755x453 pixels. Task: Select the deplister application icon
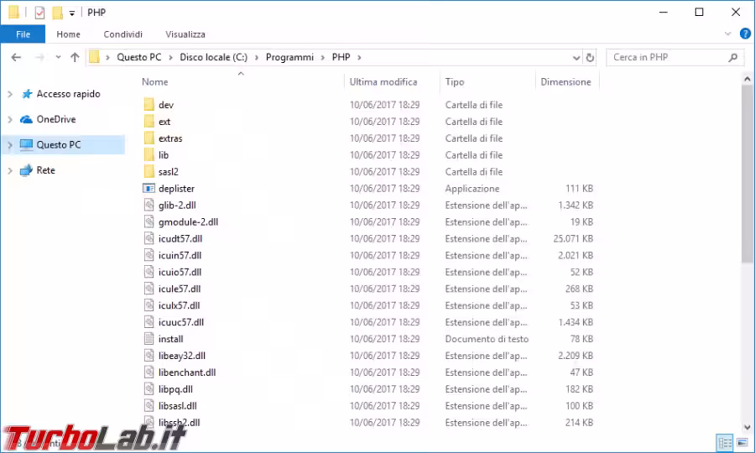click(x=149, y=188)
